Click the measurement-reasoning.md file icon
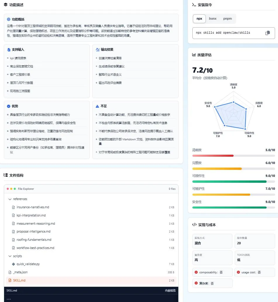 (13, 223)
